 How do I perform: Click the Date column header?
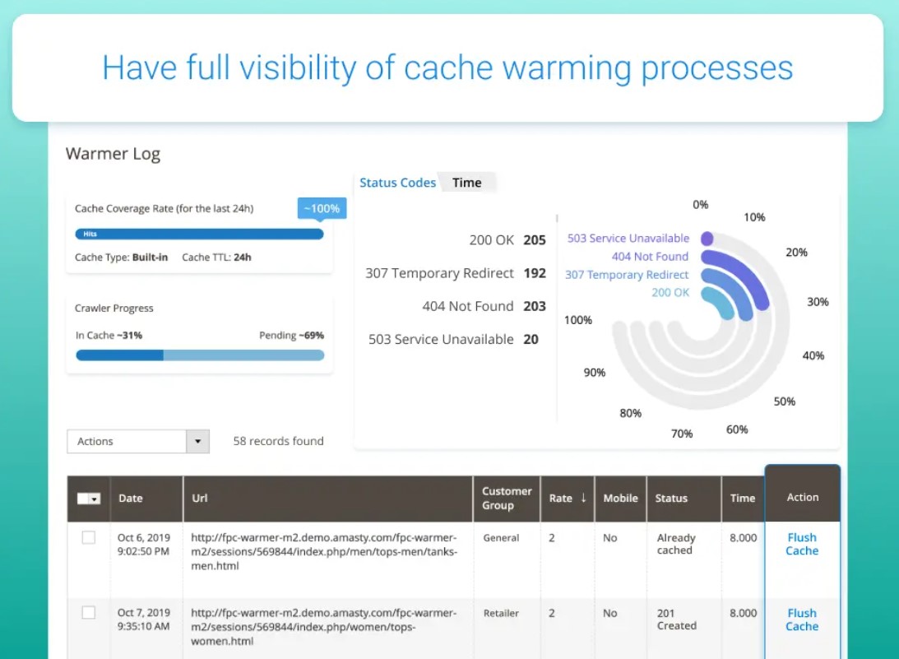131,499
